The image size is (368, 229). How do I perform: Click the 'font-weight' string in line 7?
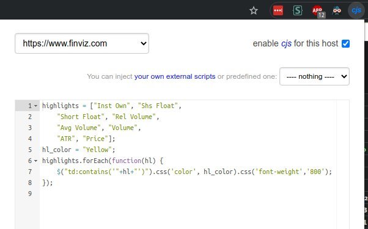(279, 172)
